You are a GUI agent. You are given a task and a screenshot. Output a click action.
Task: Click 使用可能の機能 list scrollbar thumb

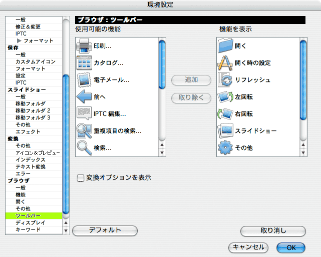pyautogui.click(x=162, y=64)
